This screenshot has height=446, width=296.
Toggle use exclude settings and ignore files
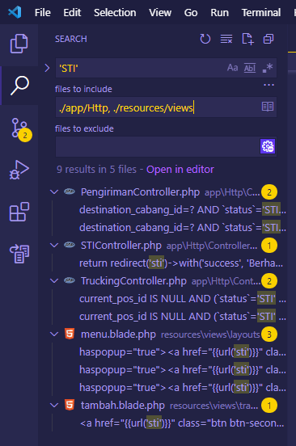tap(268, 146)
